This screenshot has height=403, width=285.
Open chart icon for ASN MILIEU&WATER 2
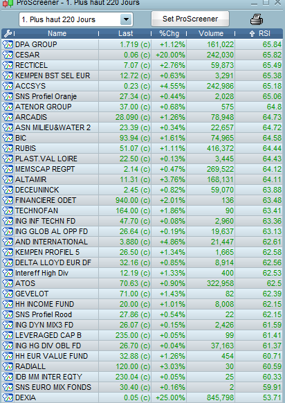click(8, 127)
